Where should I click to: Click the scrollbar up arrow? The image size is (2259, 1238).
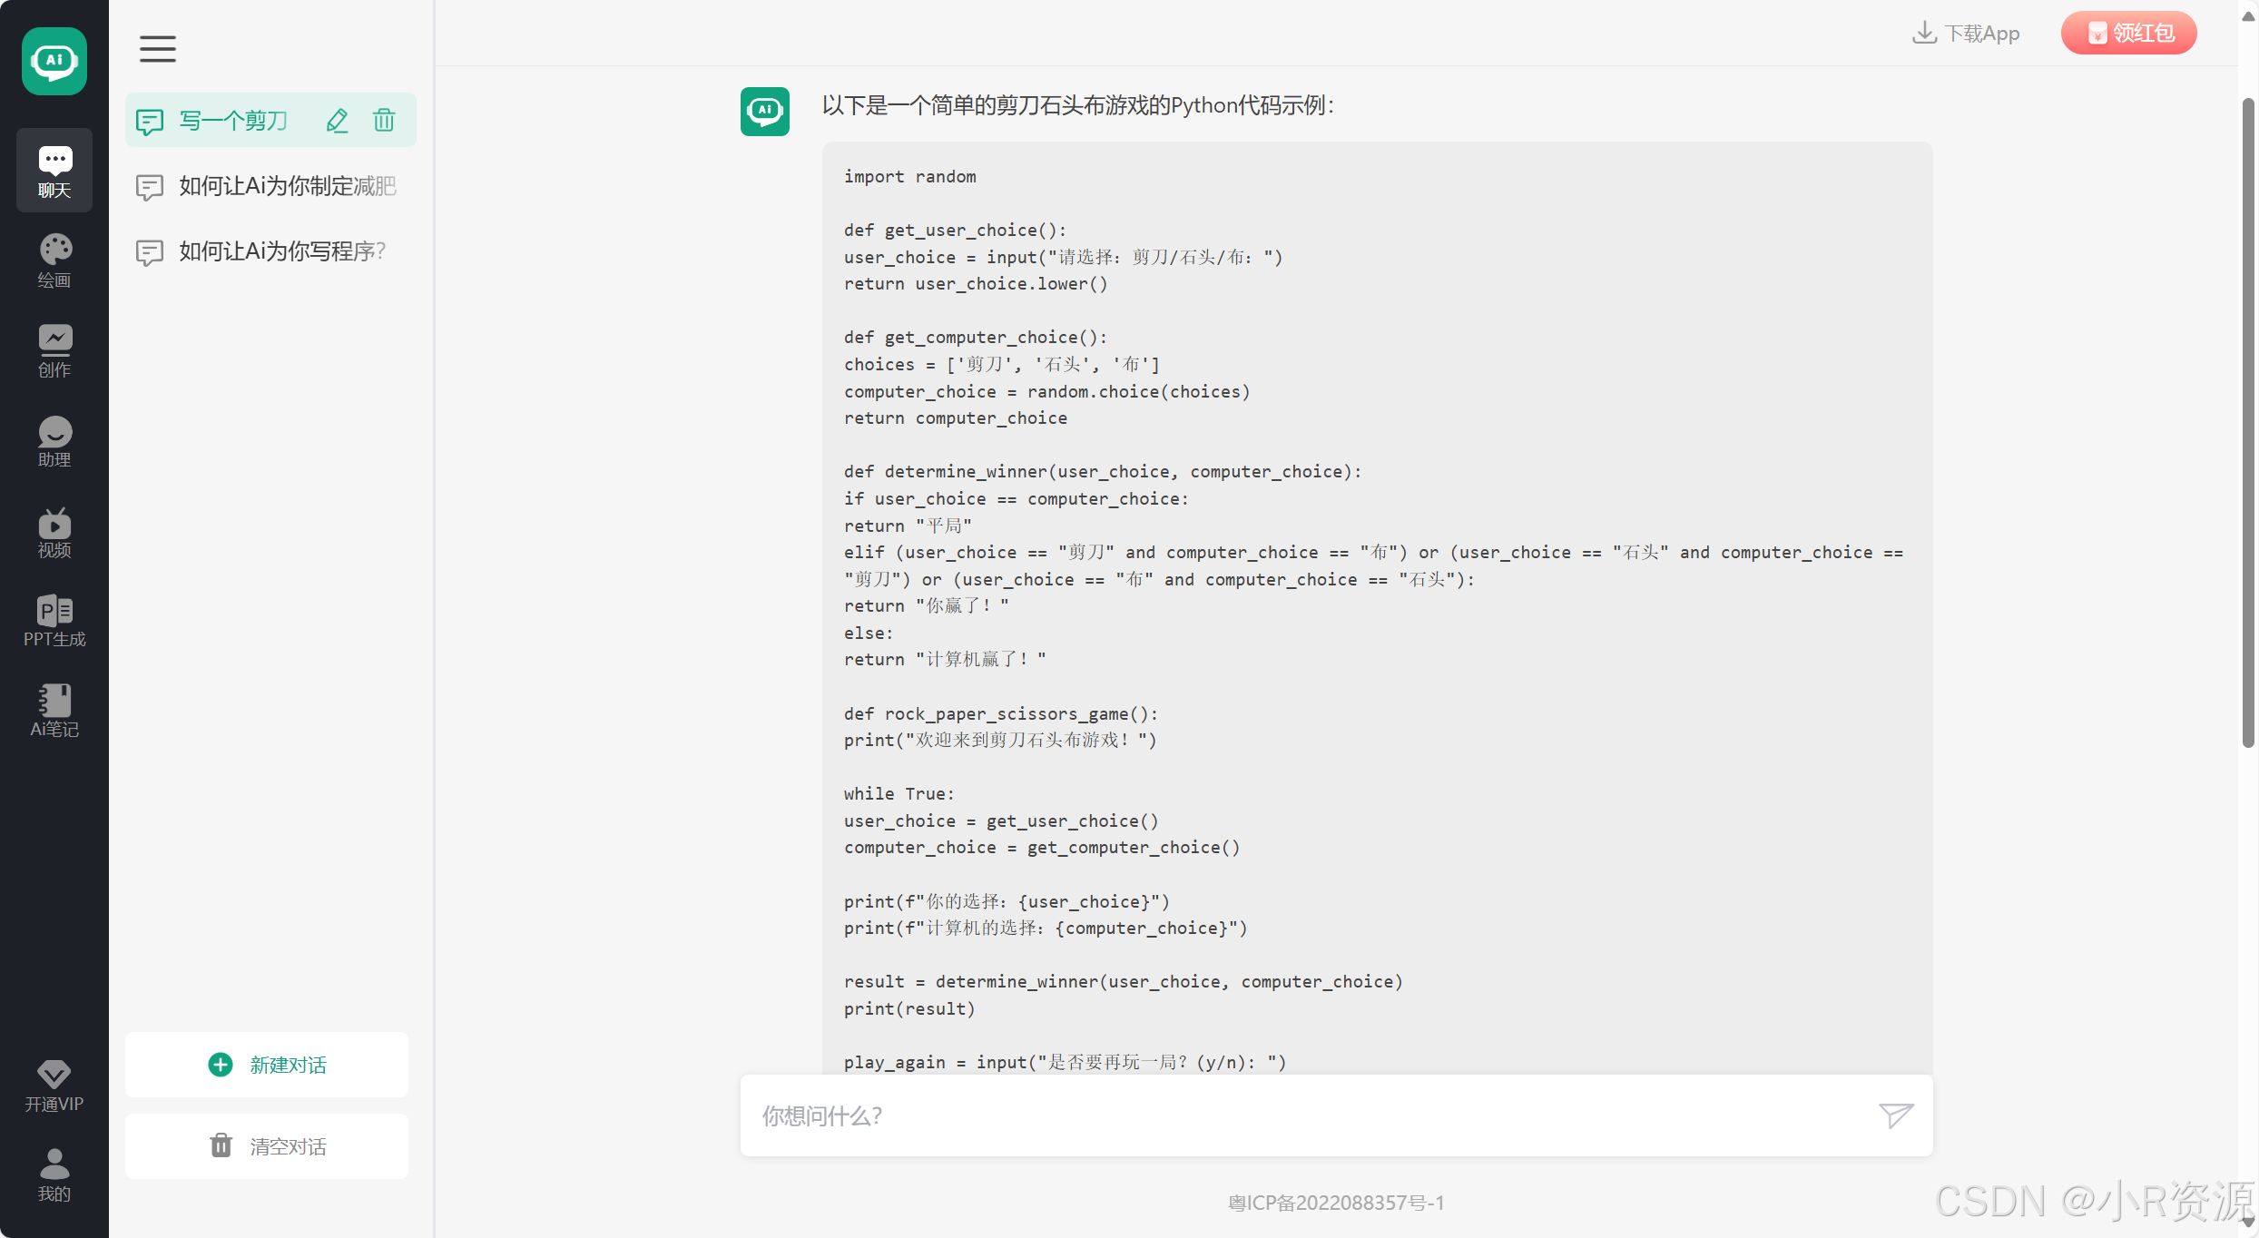[2248, 16]
